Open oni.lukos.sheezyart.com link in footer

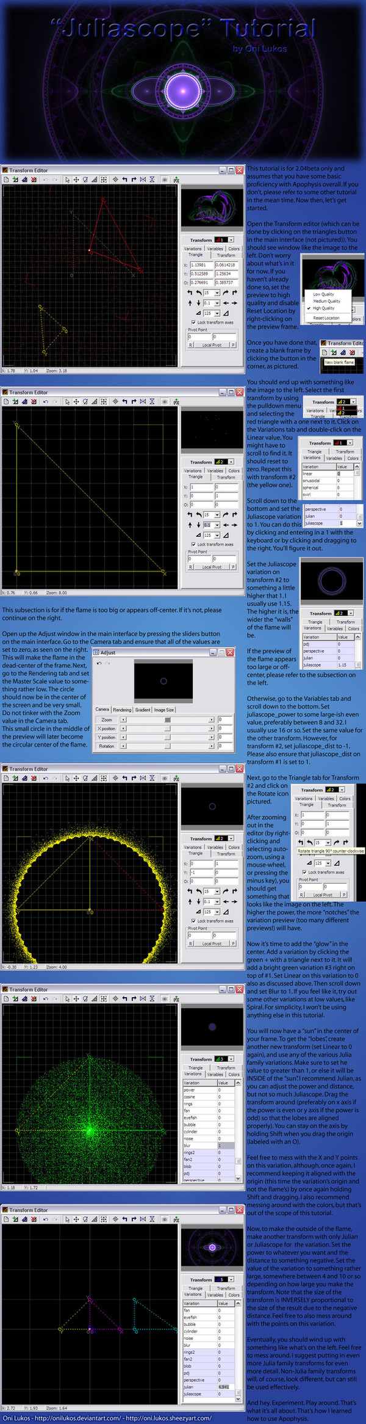(169, 1418)
